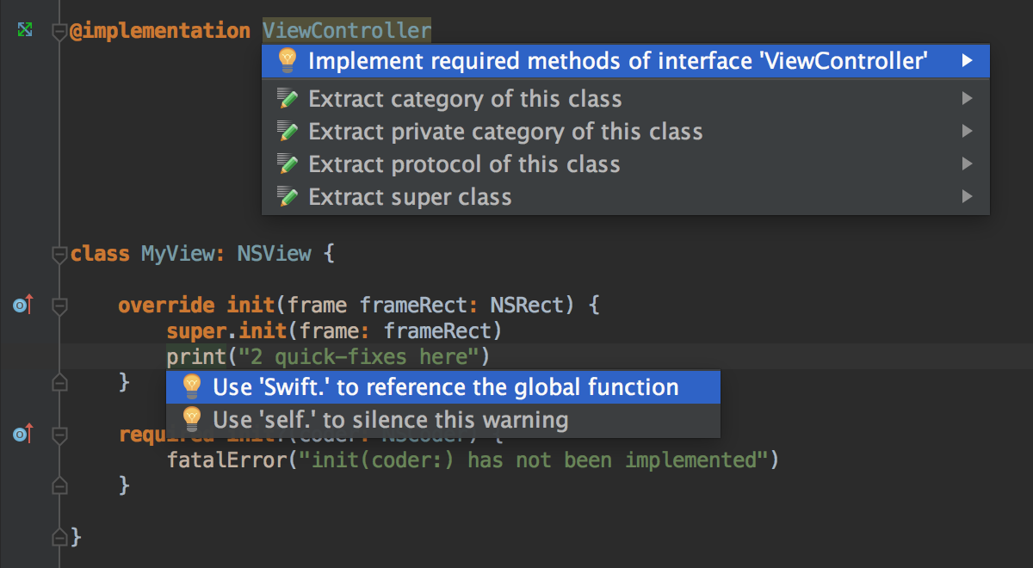Collapse the 'class MyView' code fold marker

click(59, 255)
